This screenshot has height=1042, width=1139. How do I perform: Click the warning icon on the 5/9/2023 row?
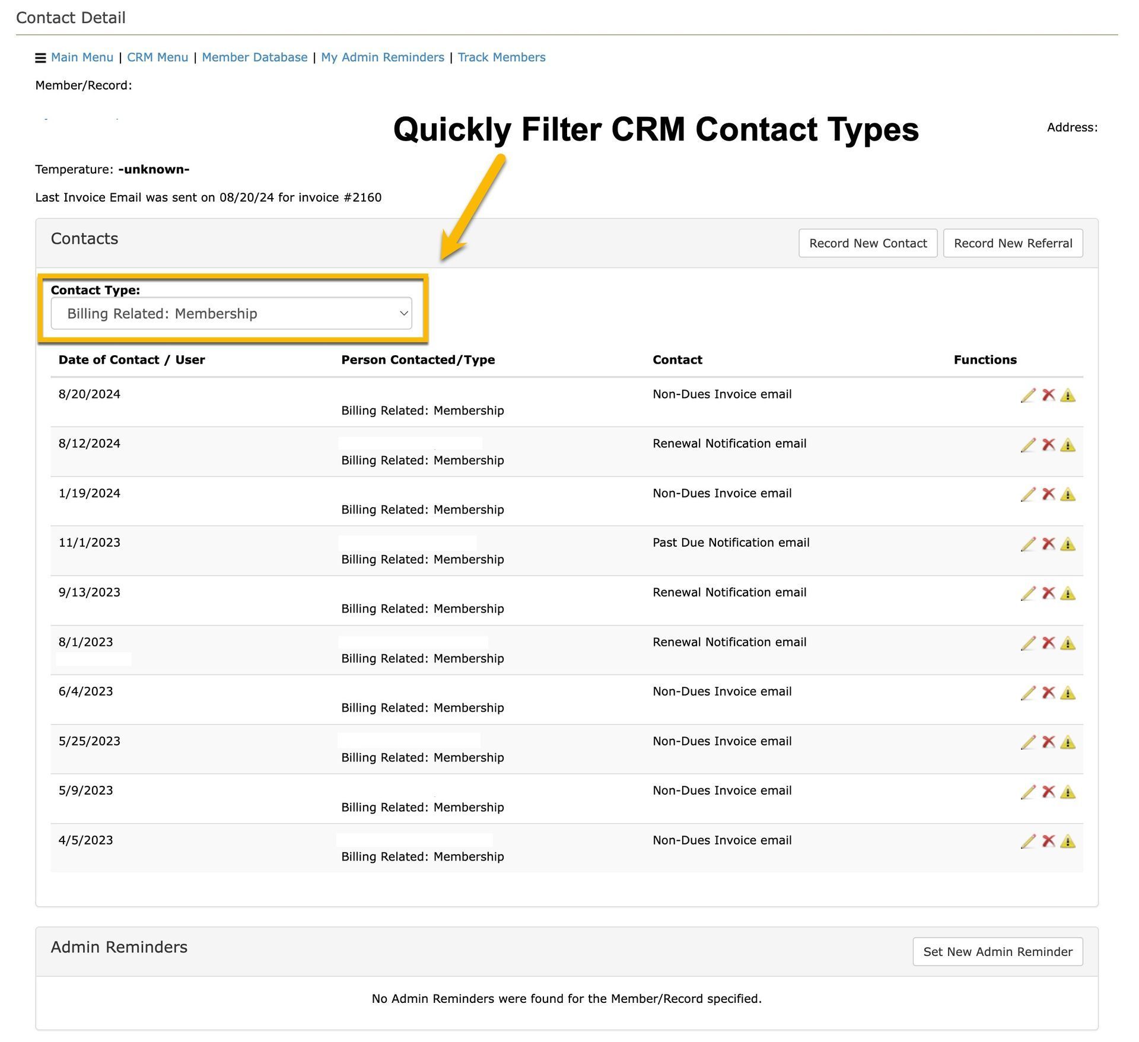pos(1068,791)
